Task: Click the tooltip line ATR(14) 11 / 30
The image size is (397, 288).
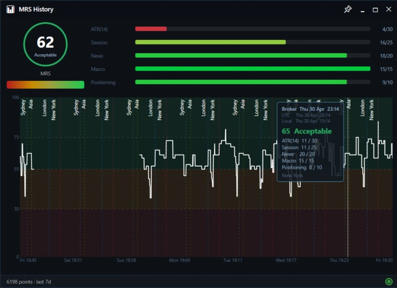Action: (x=299, y=141)
